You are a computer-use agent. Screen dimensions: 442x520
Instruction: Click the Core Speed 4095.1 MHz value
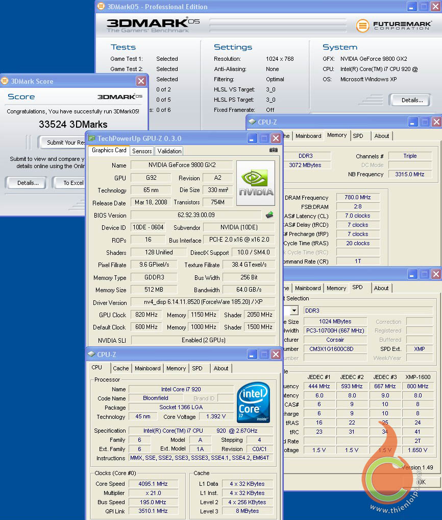(154, 484)
